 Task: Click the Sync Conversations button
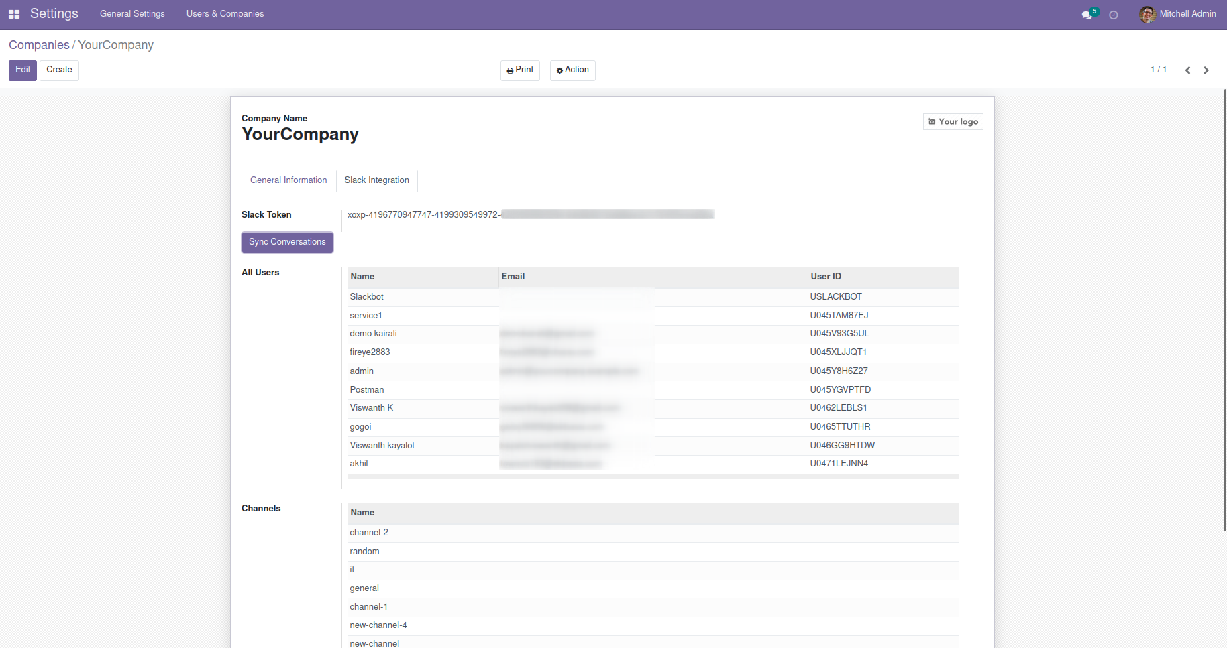point(287,242)
